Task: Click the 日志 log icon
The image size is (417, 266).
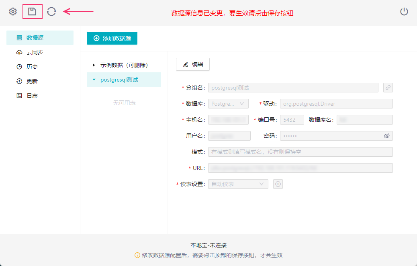Action: tap(19, 96)
